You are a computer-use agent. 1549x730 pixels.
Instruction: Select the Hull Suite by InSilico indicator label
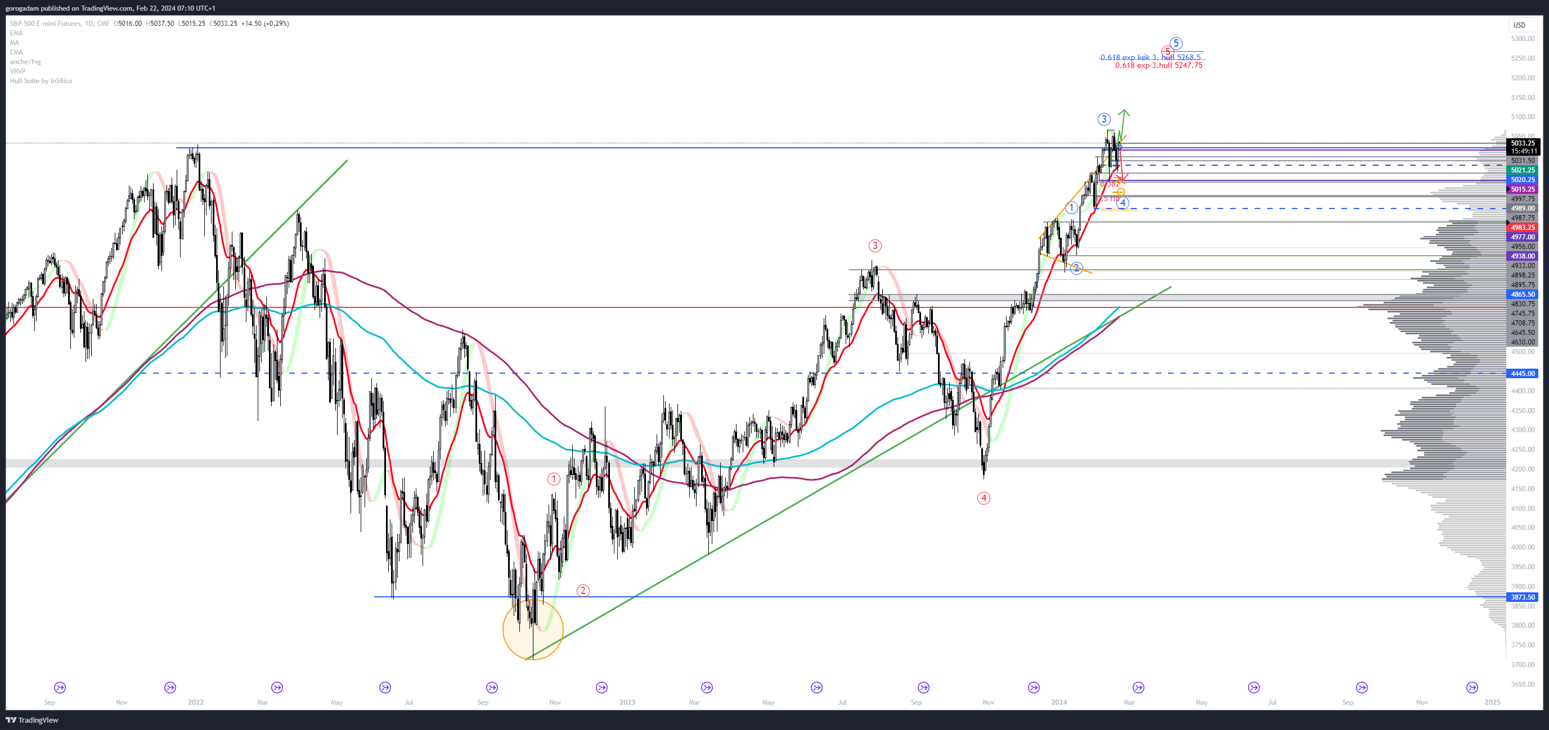point(41,80)
